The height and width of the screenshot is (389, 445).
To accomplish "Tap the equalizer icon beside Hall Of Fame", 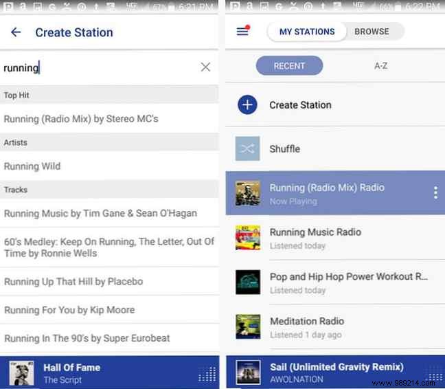I will (207, 375).
